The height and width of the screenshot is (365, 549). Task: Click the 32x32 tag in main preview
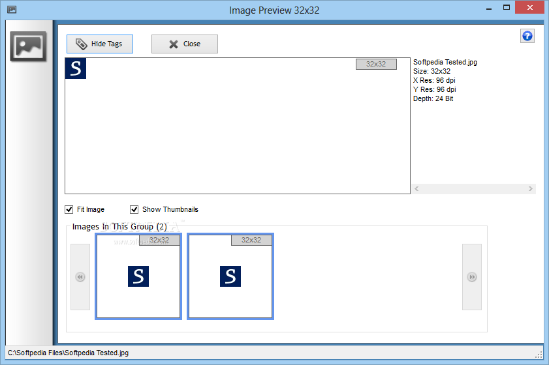pos(376,64)
